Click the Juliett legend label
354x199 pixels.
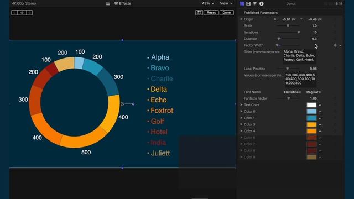tap(160, 153)
